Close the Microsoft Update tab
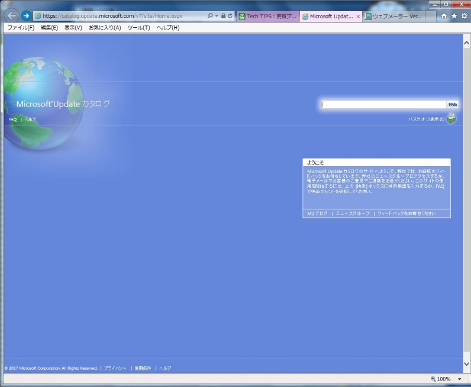Image resolution: width=471 pixels, height=387 pixels. coord(358,17)
